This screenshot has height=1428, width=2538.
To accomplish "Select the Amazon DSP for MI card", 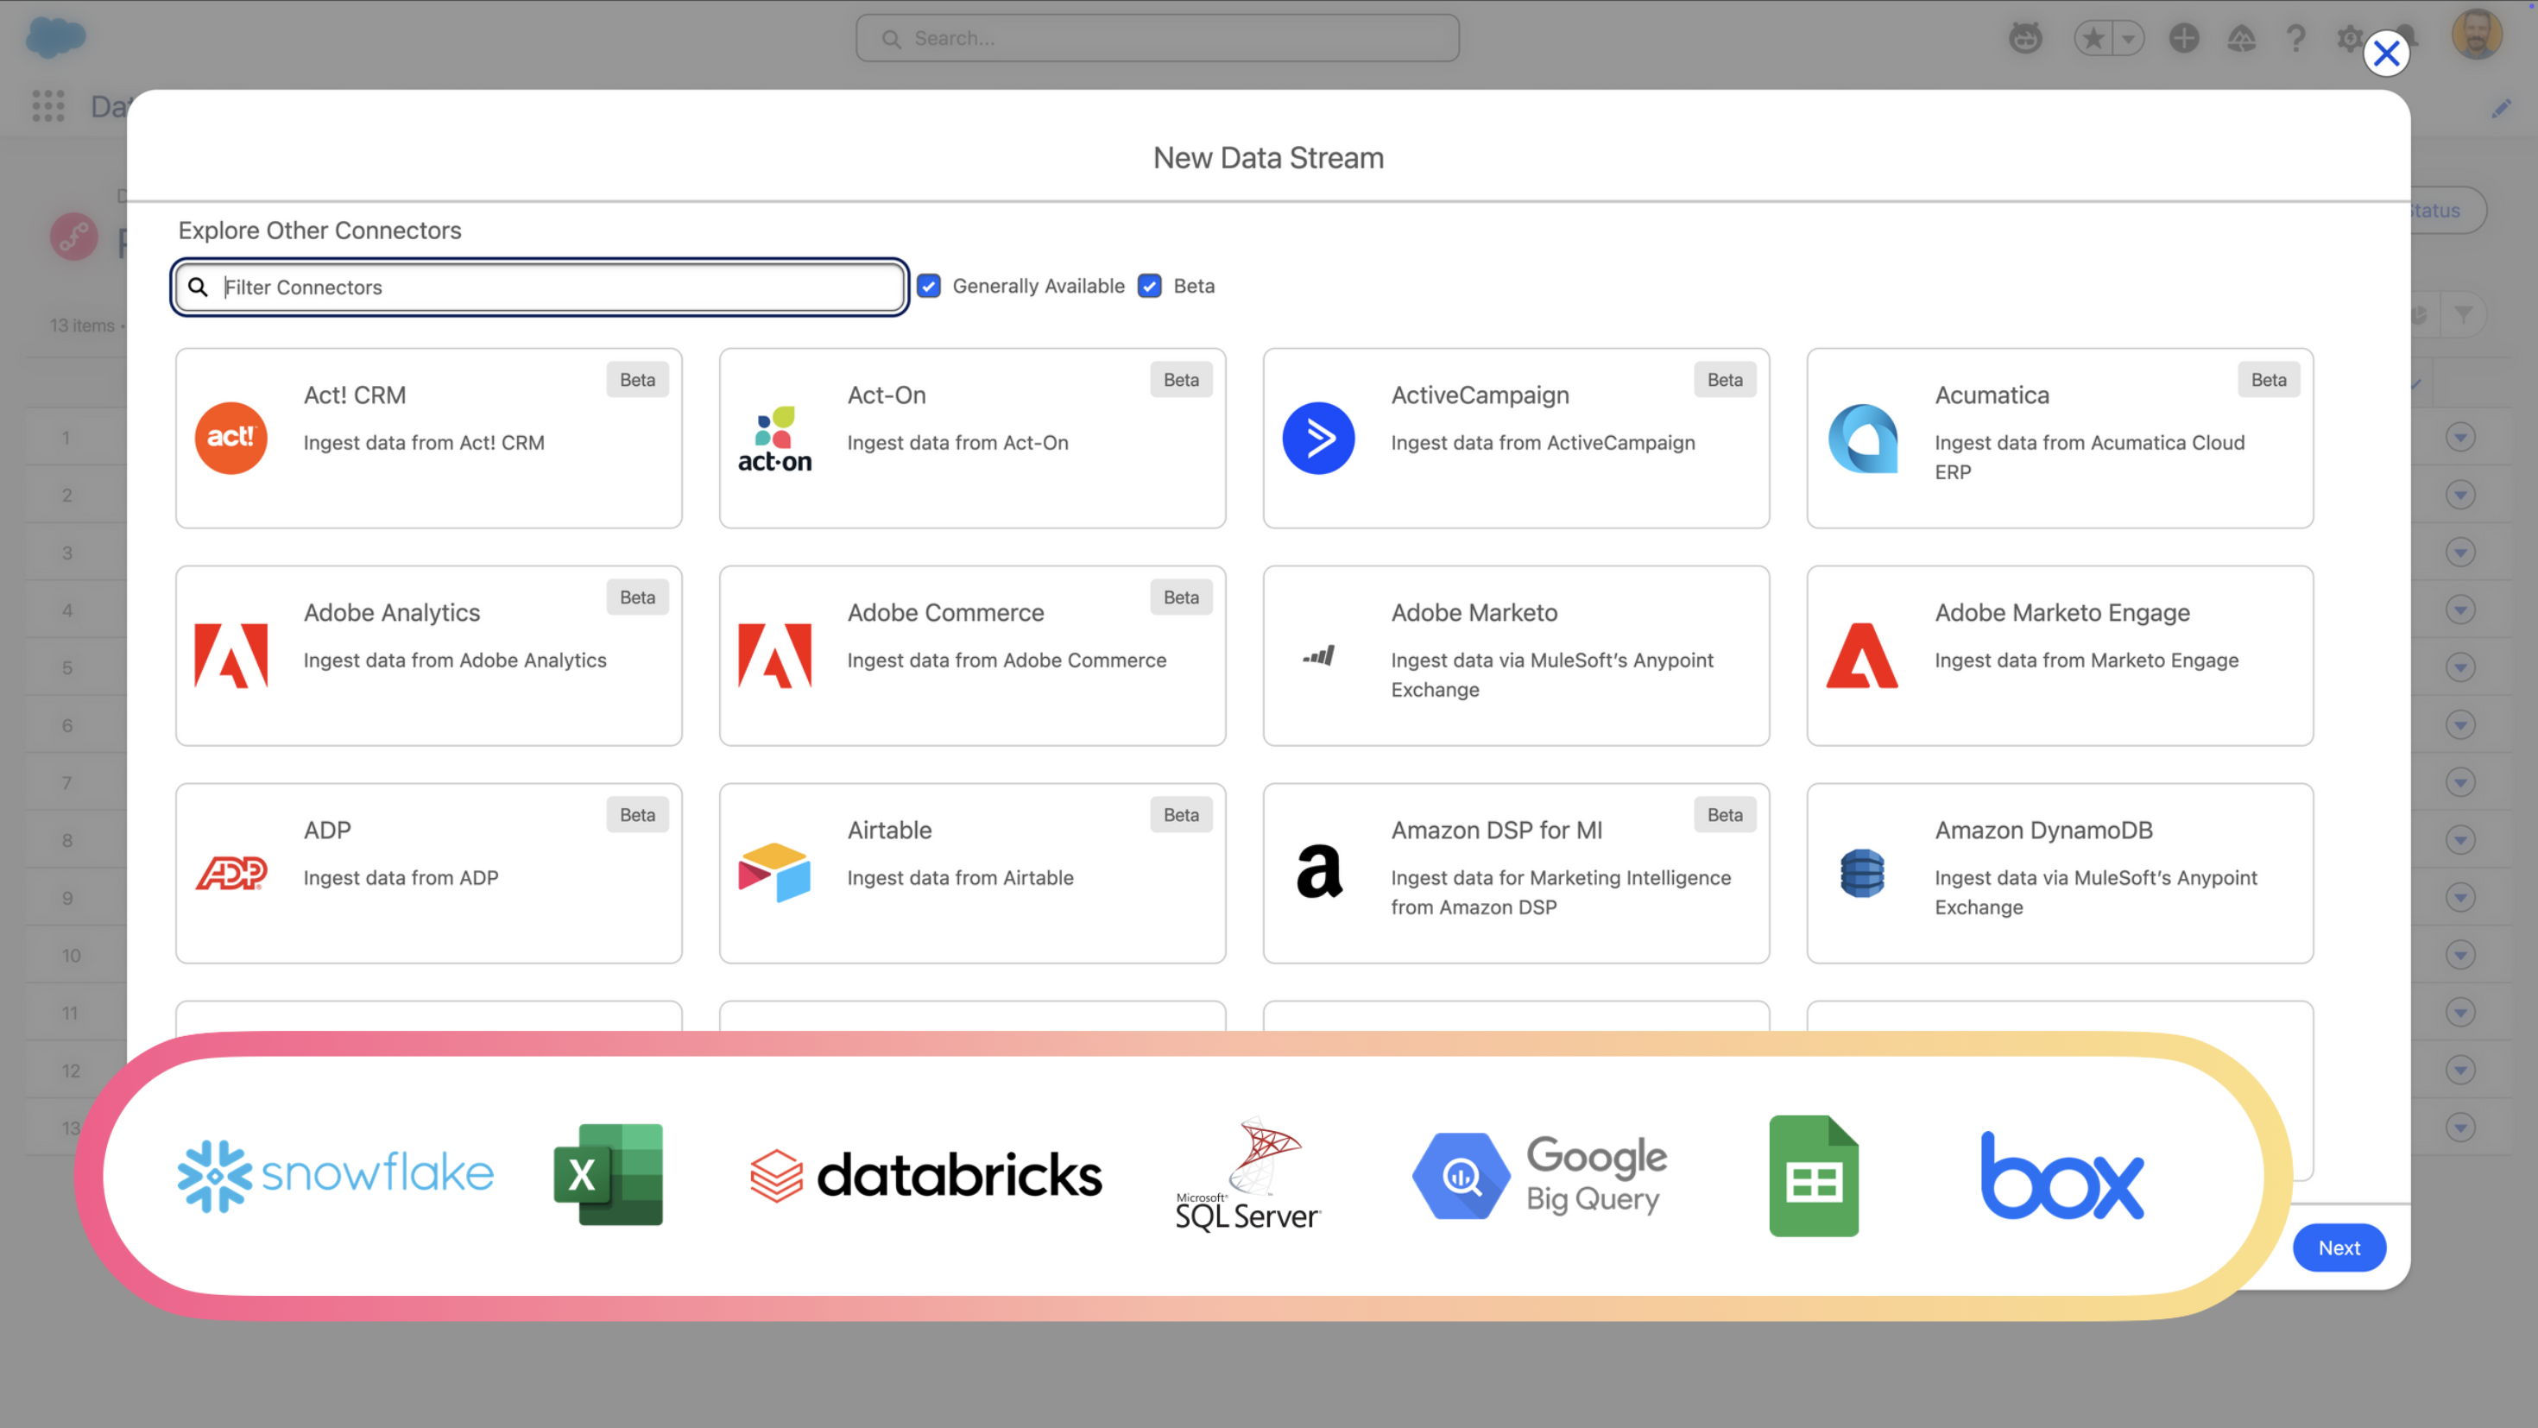I will click(1515, 873).
